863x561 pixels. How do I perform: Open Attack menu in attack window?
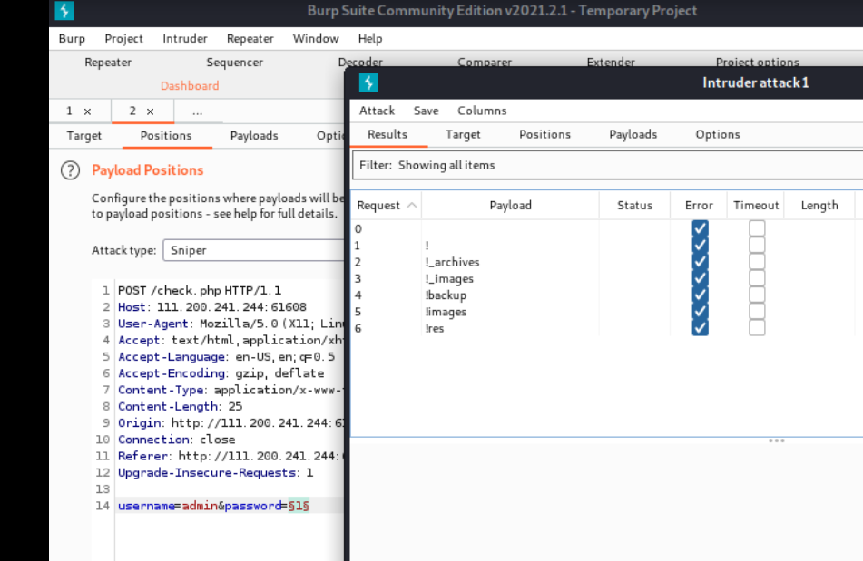click(377, 111)
